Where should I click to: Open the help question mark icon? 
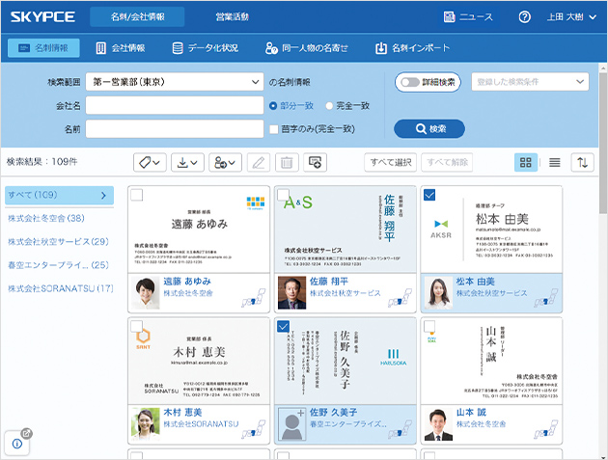[x=524, y=17]
